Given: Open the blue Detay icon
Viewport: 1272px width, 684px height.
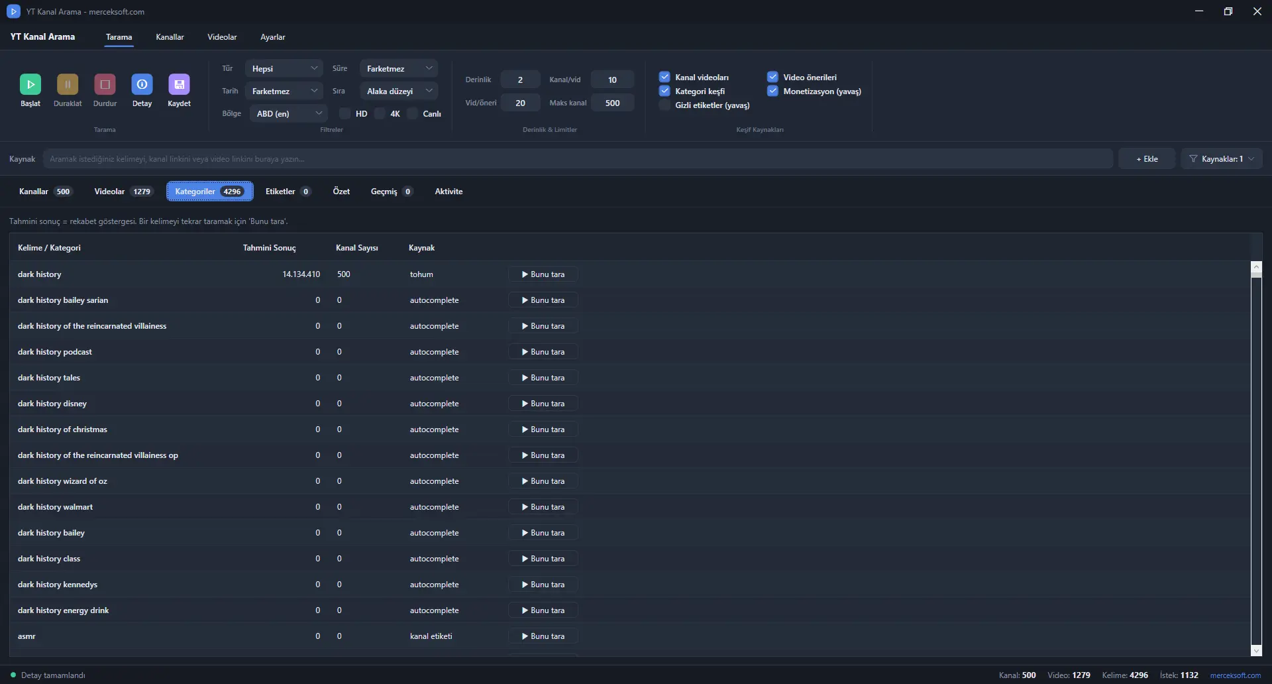Looking at the screenshot, I should [x=142, y=84].
